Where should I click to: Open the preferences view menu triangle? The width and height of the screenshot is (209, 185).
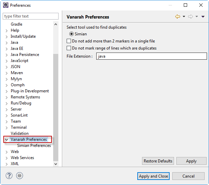click(203, 17)
